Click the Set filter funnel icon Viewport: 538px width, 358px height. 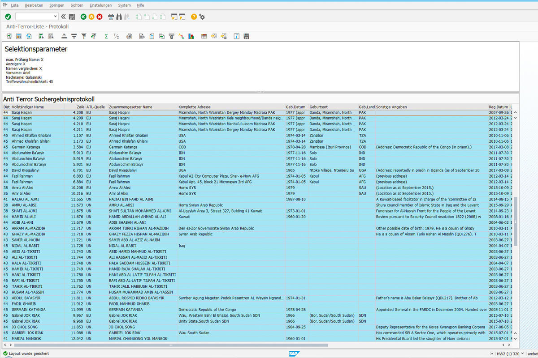click(x=84, y=36)
